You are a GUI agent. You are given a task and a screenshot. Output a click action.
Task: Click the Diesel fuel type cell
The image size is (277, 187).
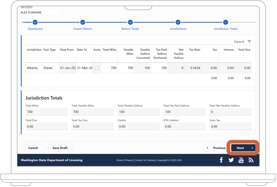(x=51, y=68)
